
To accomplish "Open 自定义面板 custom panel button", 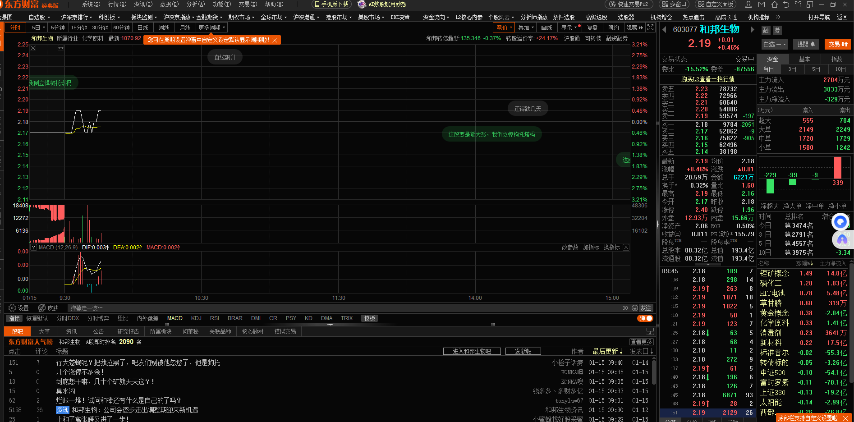I will pyautogui.click(x=716, y=5).
